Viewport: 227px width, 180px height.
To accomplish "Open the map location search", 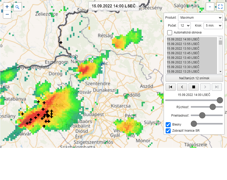I will coord(17,7).
